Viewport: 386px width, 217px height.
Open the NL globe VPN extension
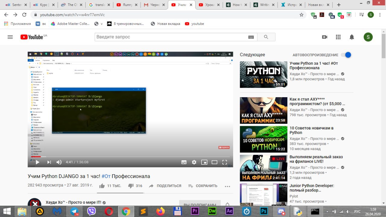coord(331,15)
